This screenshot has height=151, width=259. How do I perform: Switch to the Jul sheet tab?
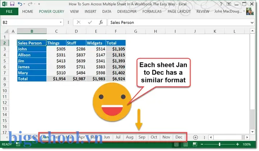click(x=118, y=137)
